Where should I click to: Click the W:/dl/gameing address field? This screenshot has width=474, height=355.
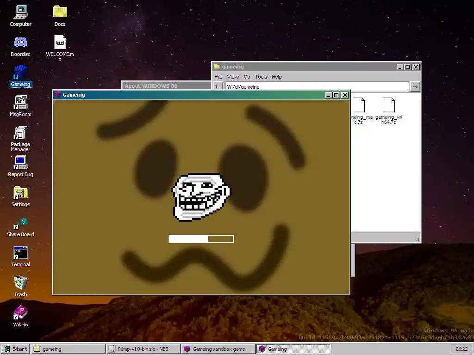[317, 86]
